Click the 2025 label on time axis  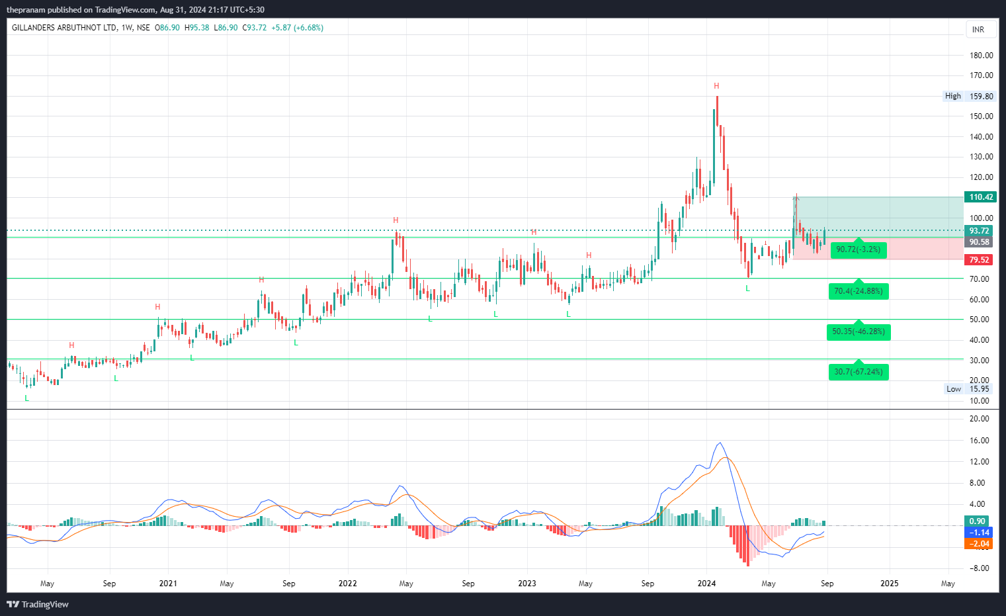point(890,584)
